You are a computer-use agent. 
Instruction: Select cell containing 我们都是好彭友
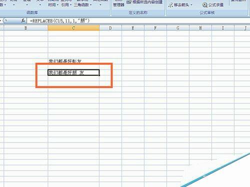[x=73, y=61]
